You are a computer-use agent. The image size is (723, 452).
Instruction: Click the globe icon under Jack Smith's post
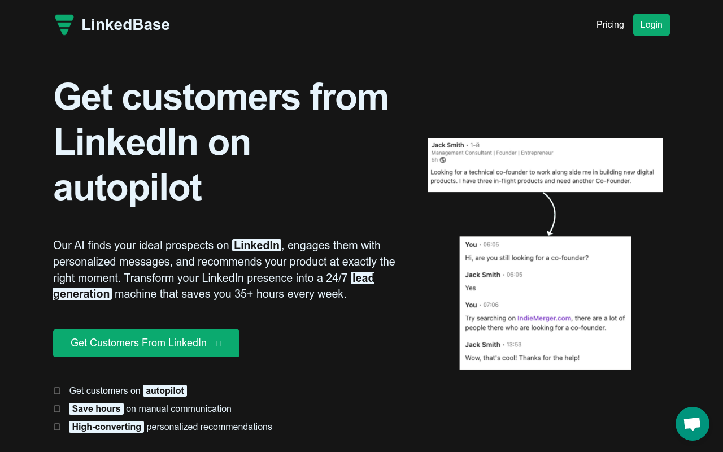pyautogui.click(x=443, y=160)
